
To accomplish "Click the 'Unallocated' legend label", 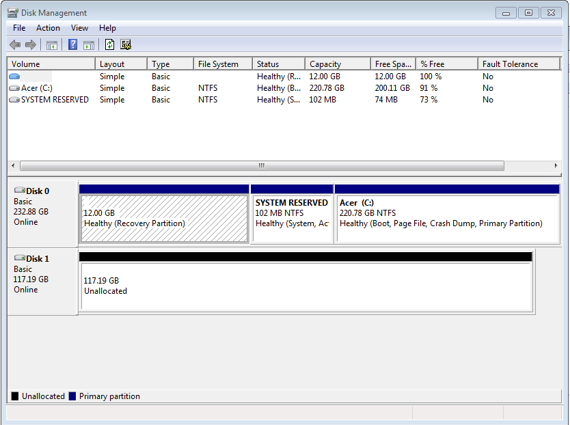I will 43,396.
